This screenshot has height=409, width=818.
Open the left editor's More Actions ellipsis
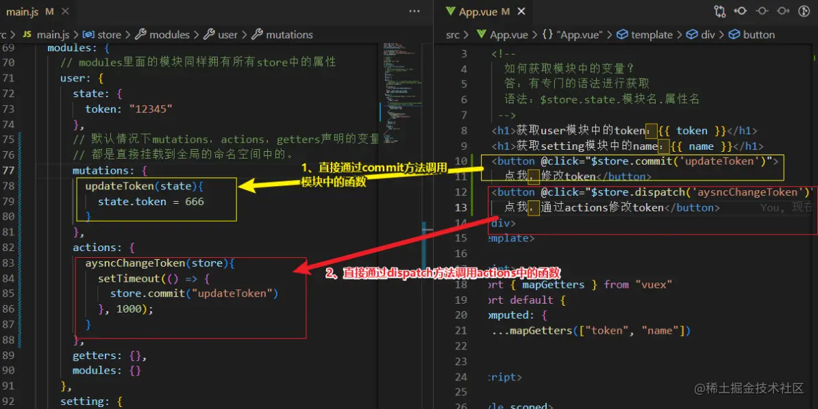coord(414,12)
